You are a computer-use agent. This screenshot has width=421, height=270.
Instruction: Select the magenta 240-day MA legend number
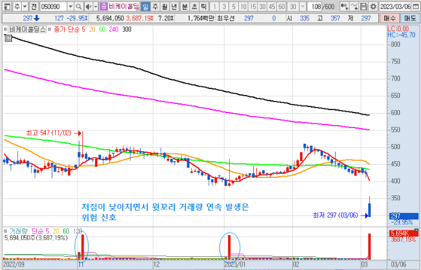tap(114, 29)
